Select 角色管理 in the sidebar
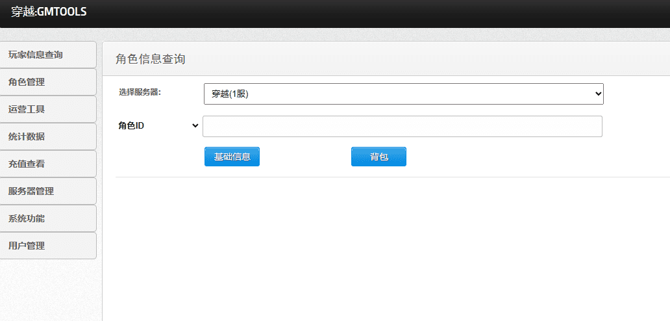Viewport: 670px width, 321px height. coord(48,82)
